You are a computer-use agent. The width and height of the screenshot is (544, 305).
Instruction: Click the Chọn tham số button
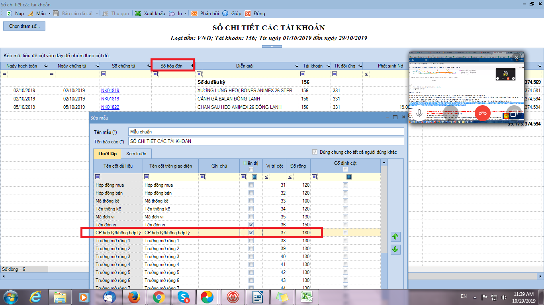click(x=24, y=26)
